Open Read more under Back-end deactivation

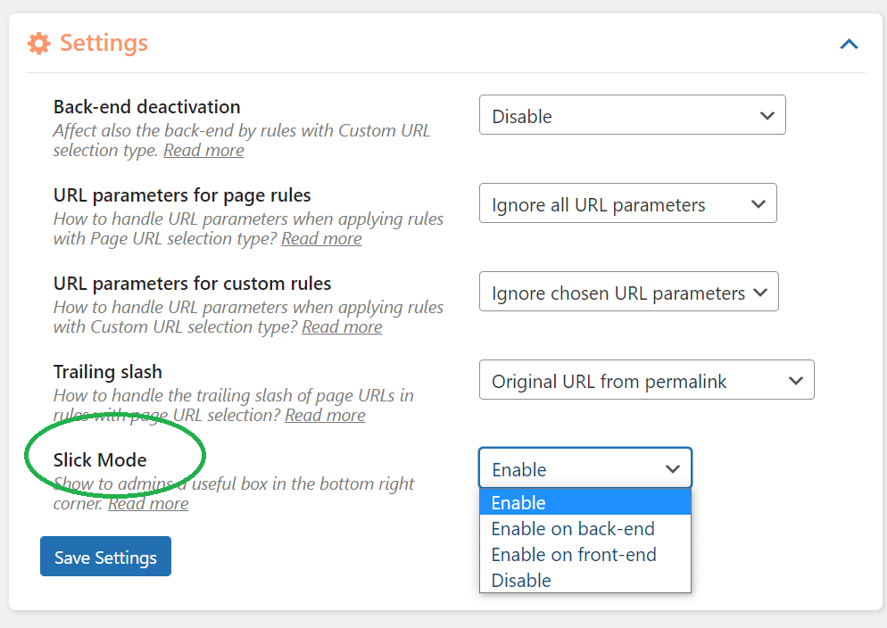pos(203,151)
